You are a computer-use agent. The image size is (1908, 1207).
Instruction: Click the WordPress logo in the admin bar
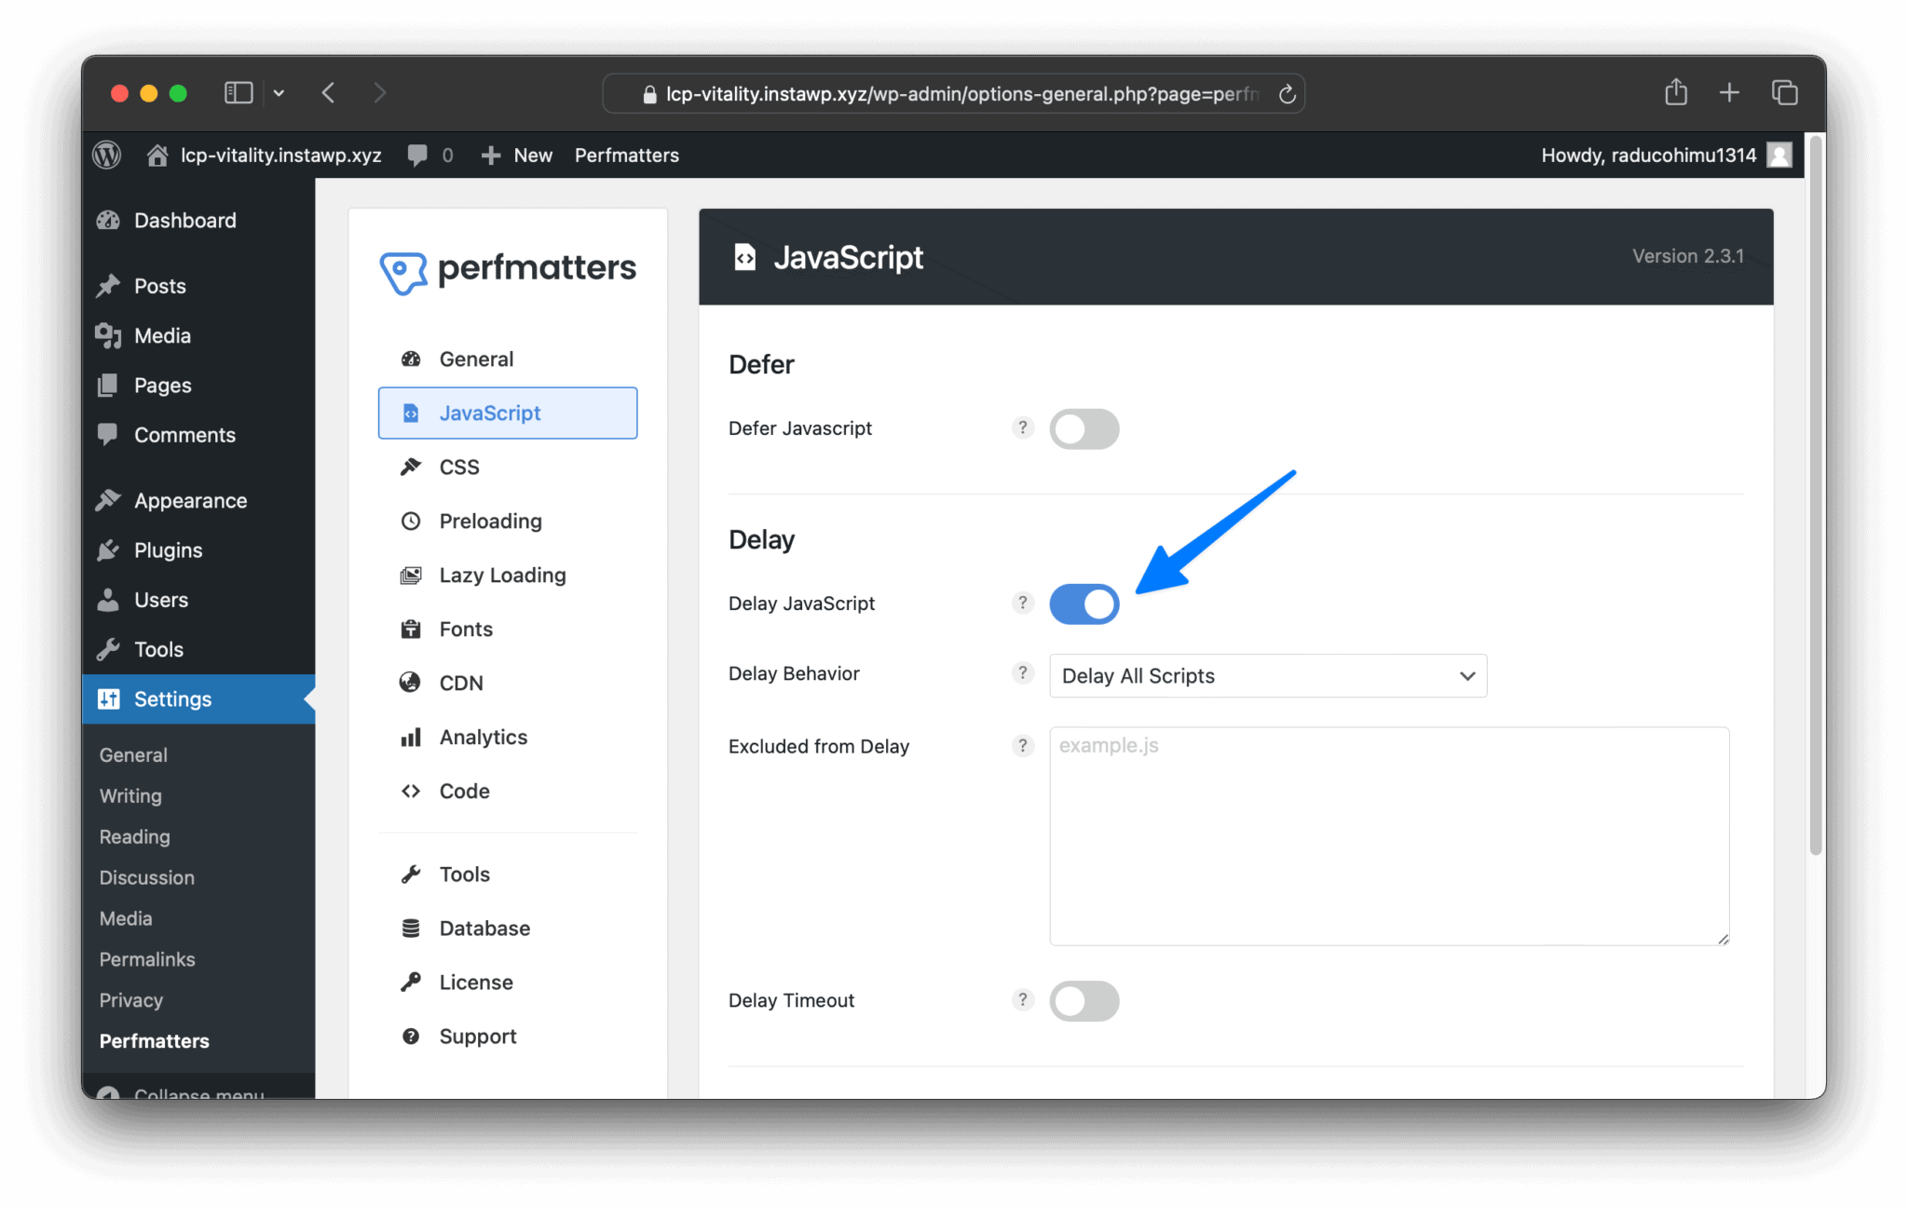pos(106,155)
